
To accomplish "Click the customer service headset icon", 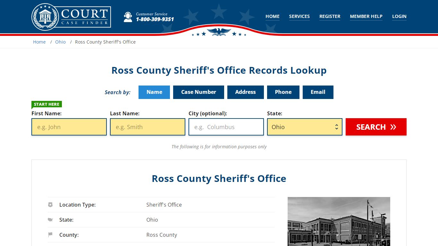I will pos(128,17).
